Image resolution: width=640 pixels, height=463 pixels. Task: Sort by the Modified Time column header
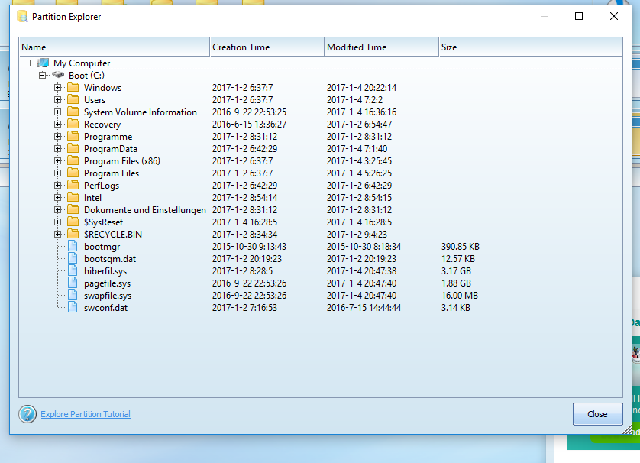click(382, 47)
